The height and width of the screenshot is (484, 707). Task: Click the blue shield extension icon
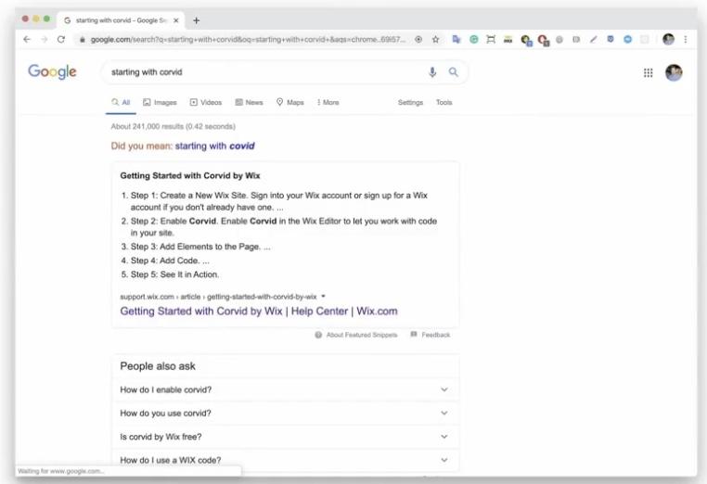pos(611,39)
